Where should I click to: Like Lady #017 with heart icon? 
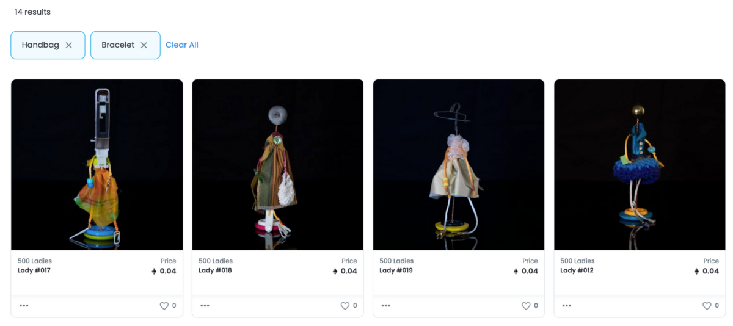(x=164, y=306)
